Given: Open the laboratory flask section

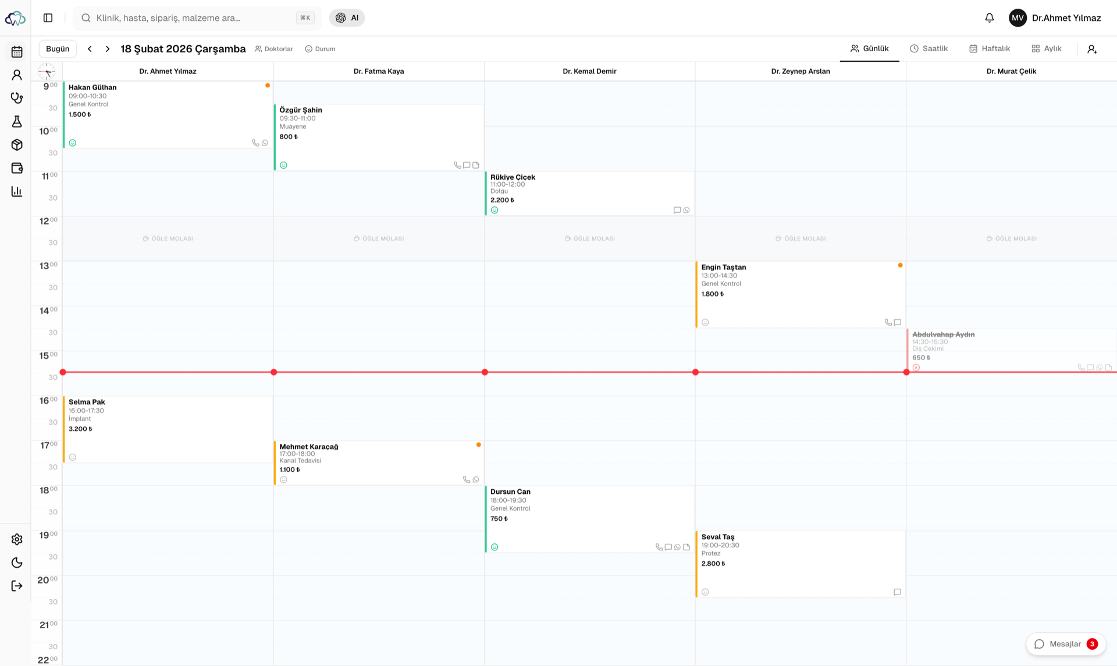Looking at the screenshot, I should pos(17,122).
